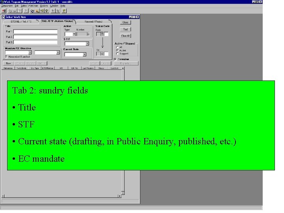Viewport: 284px width, 213px height.
Task: Click the Status Code To value field
Action: pyautogui.click(x=106, y=54)
